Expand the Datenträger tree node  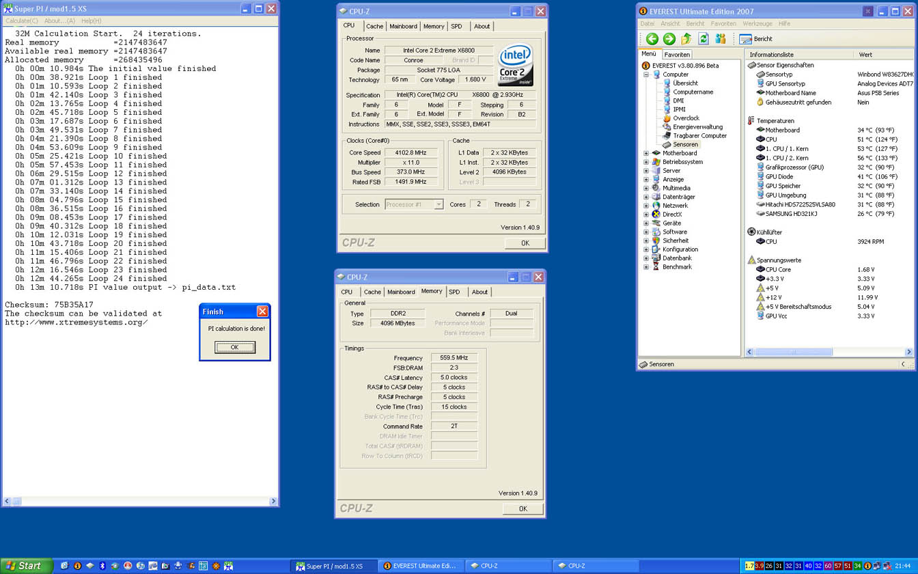645,197
